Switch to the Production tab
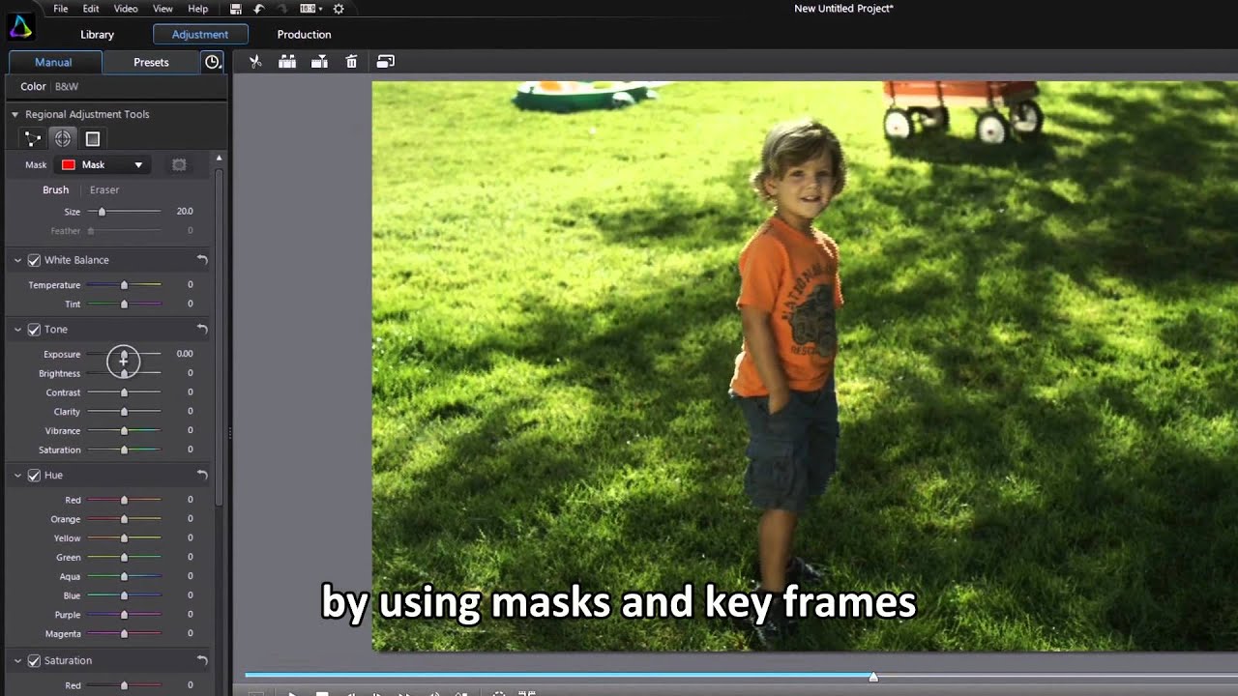This screenshot has height=696, width=1238. pos(304,35)
